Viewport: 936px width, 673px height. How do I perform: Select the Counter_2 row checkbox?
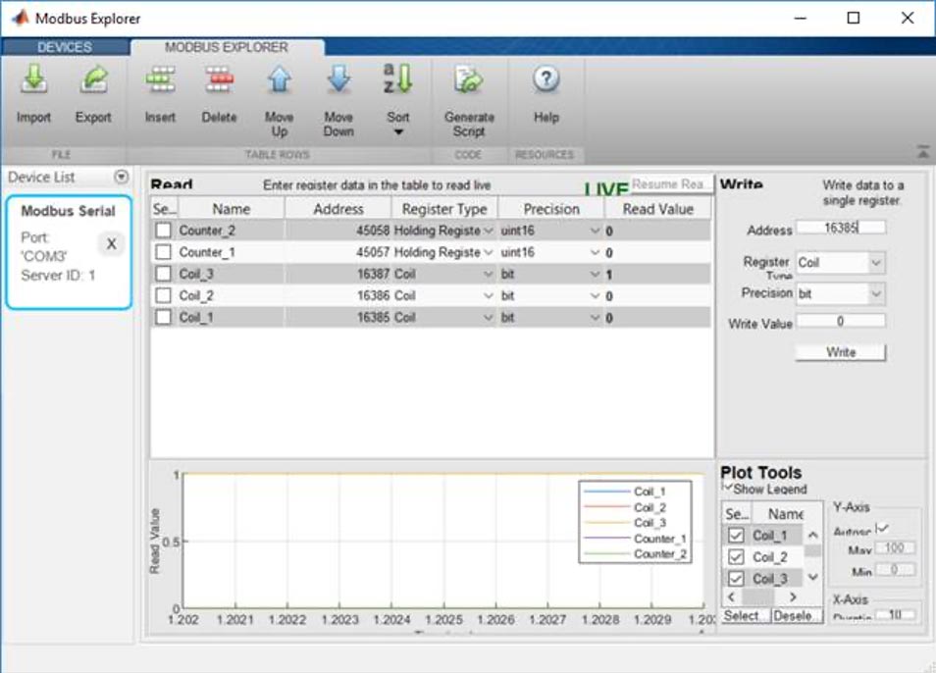(x=162, y=231)
